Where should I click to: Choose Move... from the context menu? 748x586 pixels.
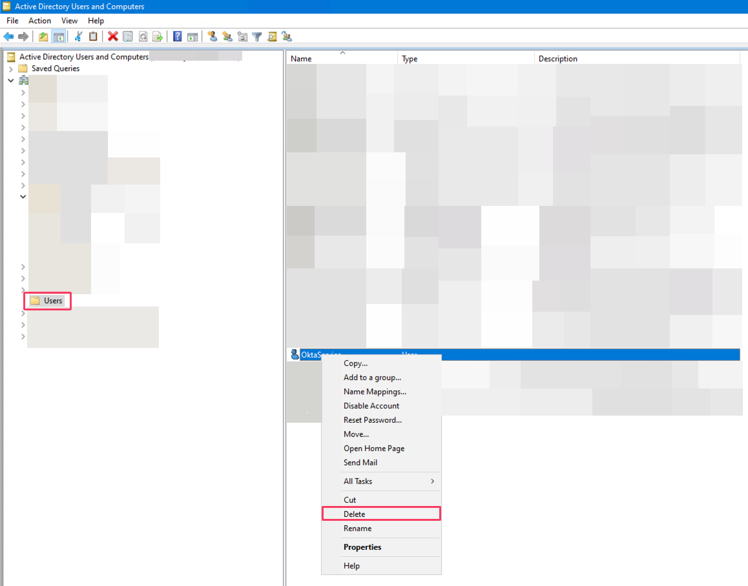click(x=381, y=434)
